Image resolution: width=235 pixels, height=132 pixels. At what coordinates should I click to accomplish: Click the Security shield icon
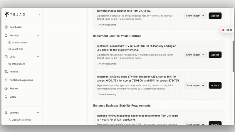pos(6,35)
